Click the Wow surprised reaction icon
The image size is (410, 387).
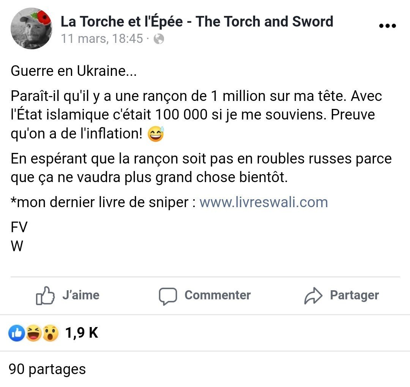coord(50,333)
